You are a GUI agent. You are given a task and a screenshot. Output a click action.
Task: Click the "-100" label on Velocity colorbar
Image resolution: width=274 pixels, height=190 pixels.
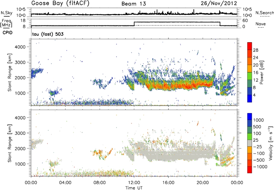coord(259,153)
